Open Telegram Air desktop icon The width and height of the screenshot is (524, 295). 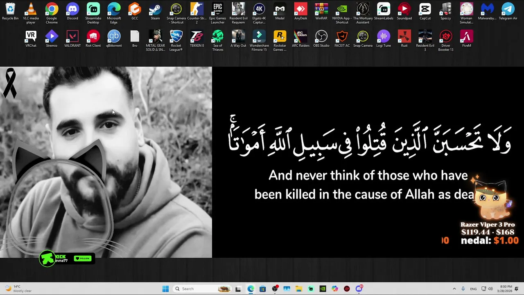point(508,11)
